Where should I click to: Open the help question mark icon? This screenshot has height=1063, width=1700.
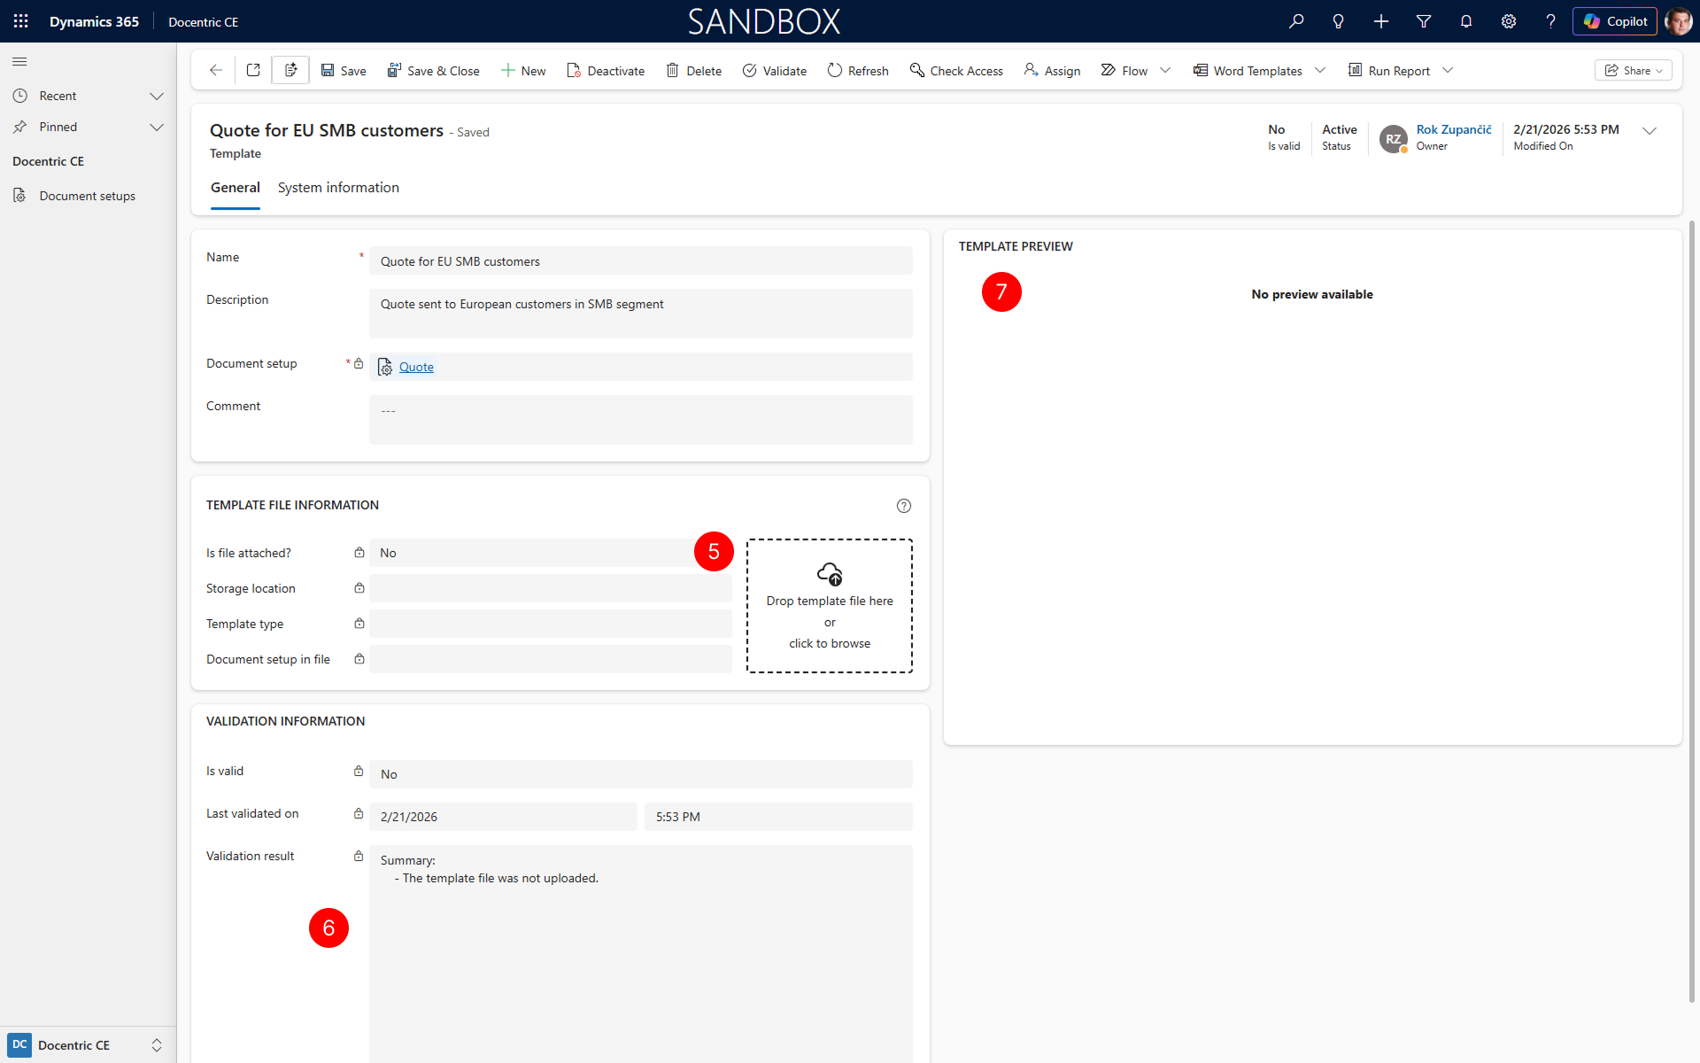point(1550,21)
